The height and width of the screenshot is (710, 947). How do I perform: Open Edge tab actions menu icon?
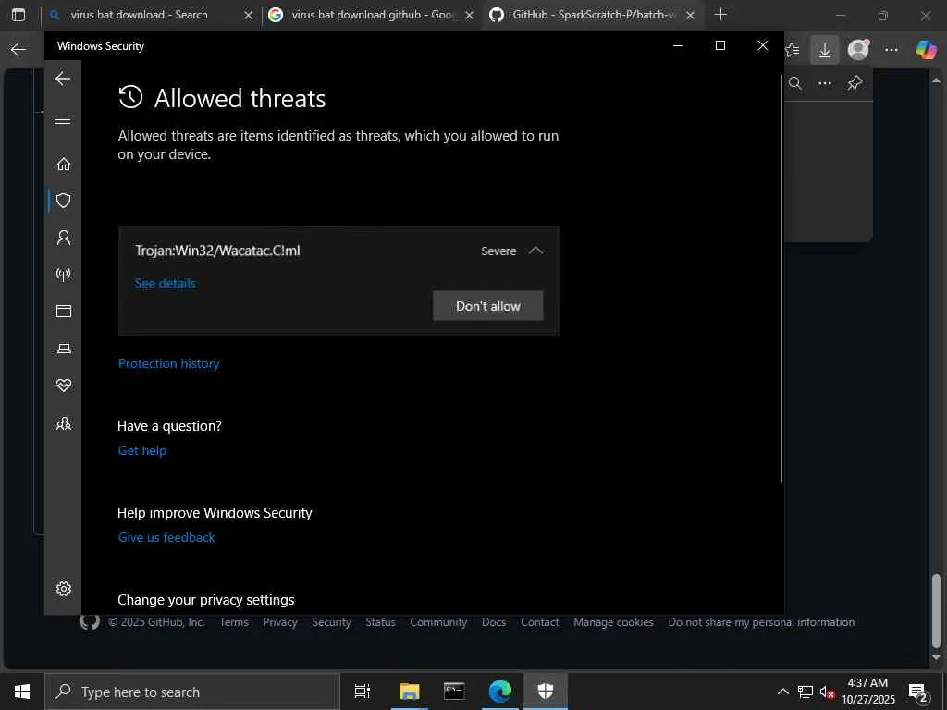(18, 15)
